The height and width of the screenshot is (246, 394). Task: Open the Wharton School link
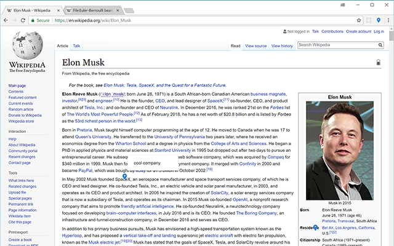131,143
